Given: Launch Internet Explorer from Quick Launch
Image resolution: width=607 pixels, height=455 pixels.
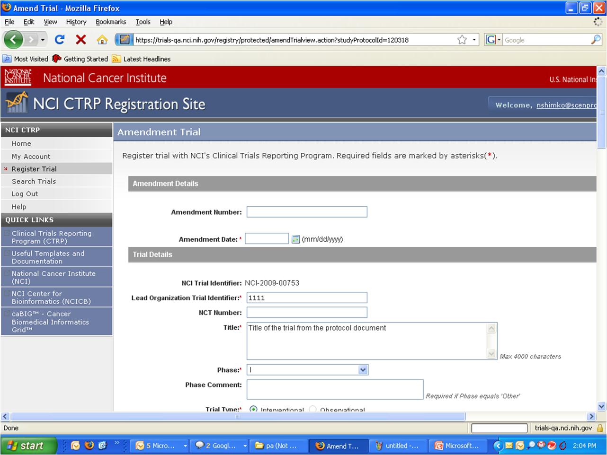Looking at the screenshot, I should click(x=103, y=446).
